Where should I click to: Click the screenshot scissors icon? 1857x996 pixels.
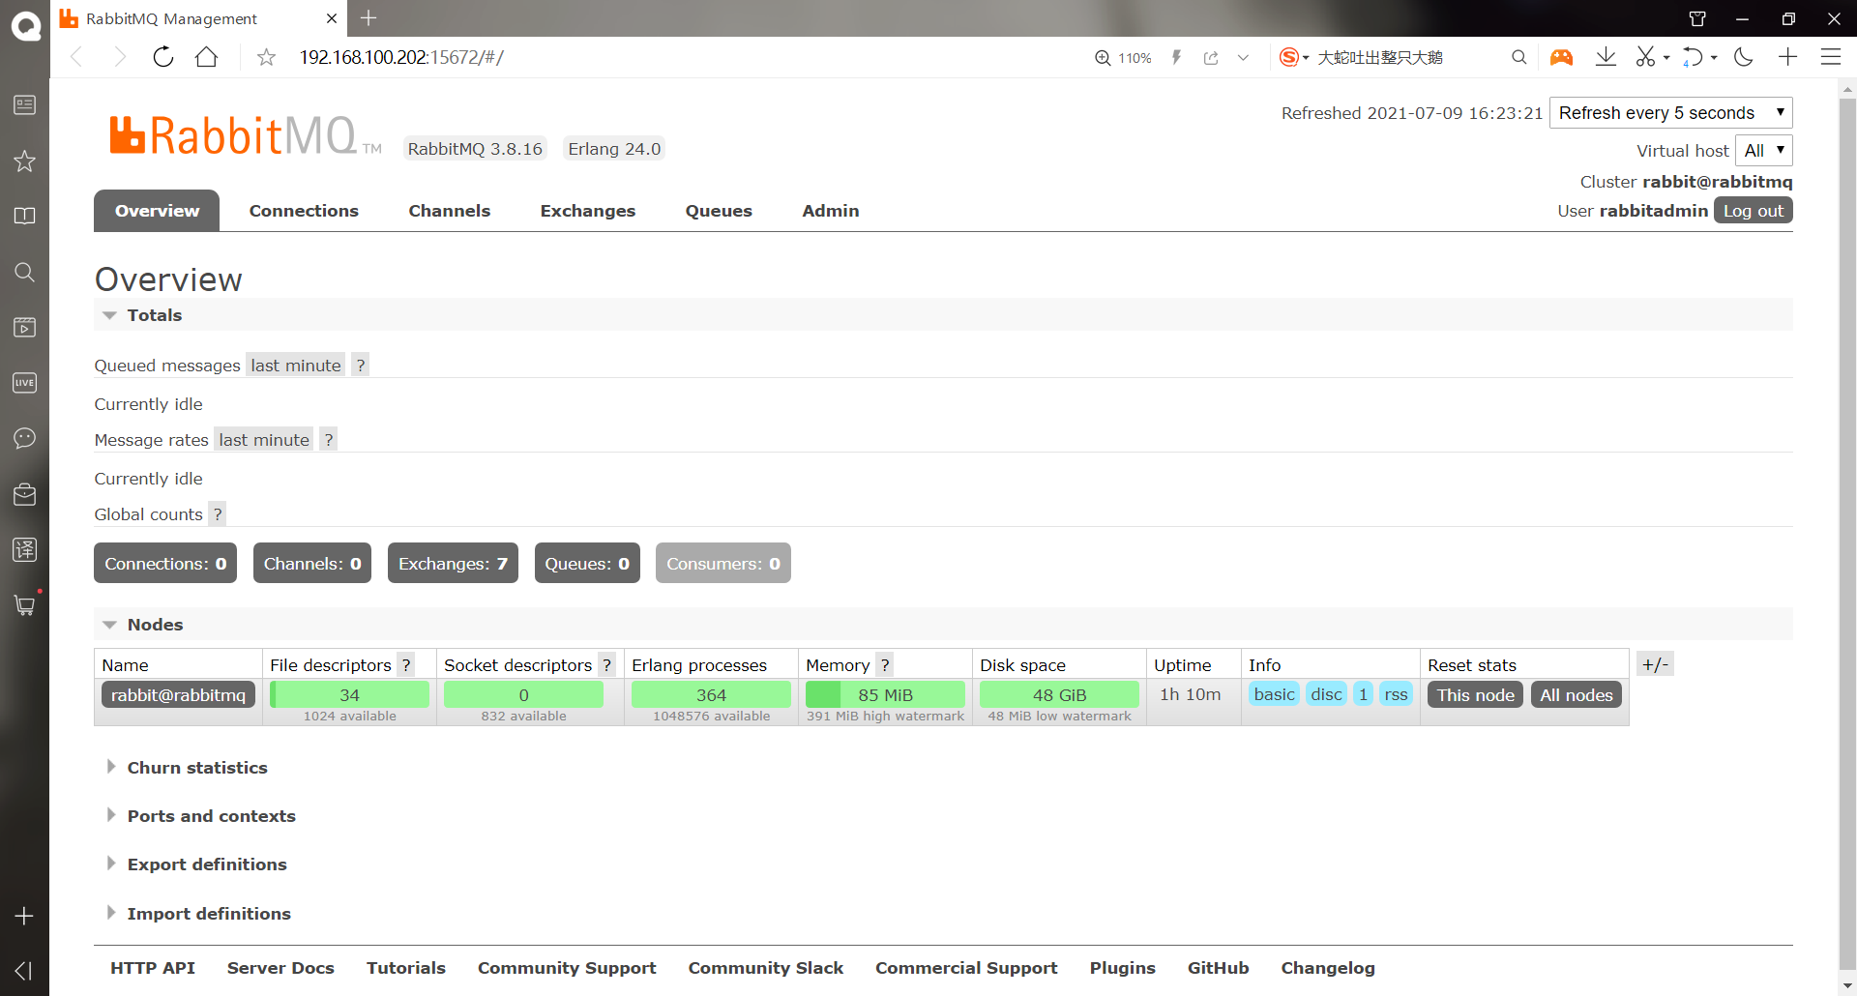click(x=1647, y=57)
